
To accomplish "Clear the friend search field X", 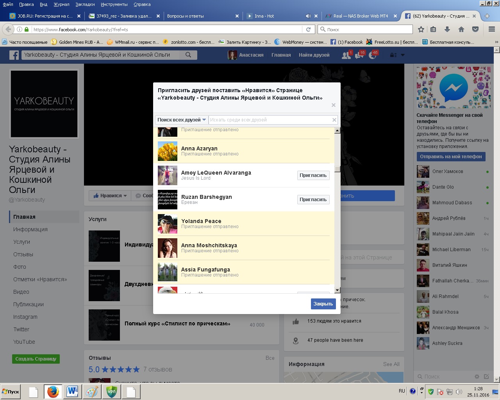I will click(334, 120).
